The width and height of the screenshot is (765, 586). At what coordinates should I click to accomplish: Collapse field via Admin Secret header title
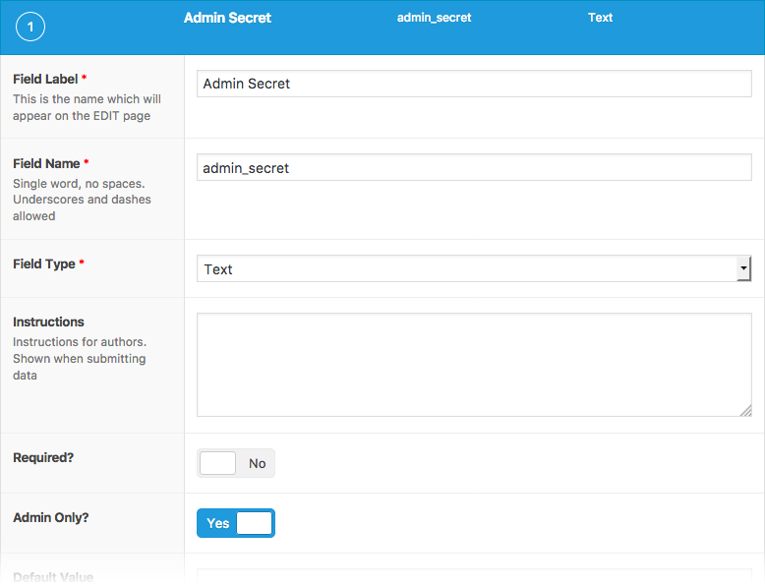pos(227,18)
